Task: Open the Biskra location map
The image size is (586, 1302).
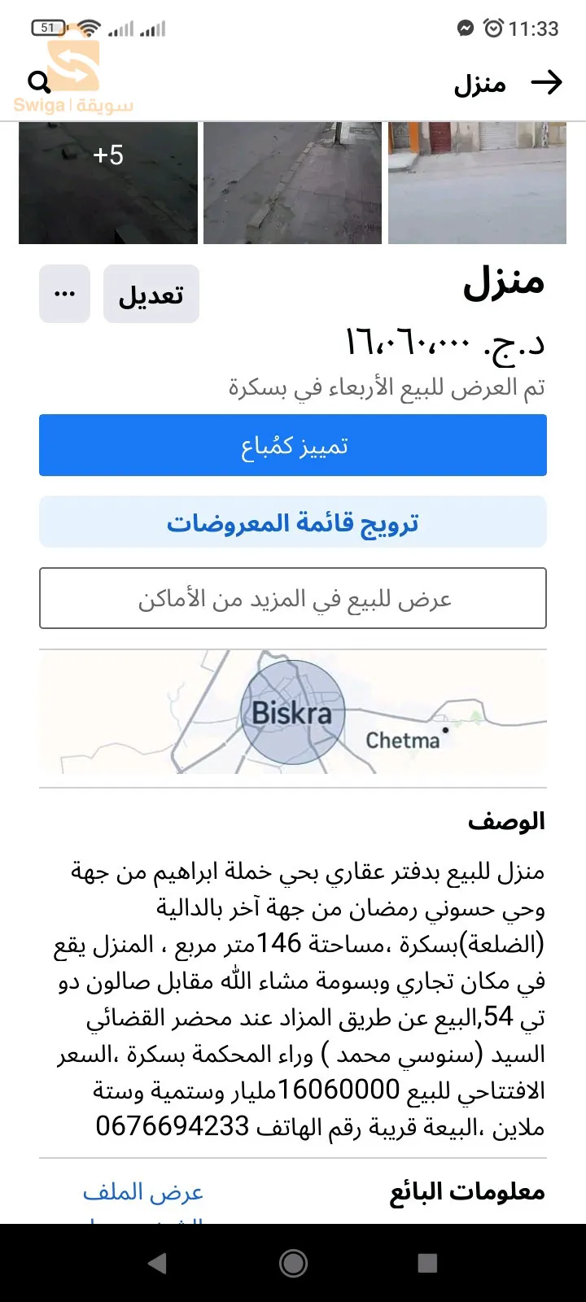Action: (293, 714)
